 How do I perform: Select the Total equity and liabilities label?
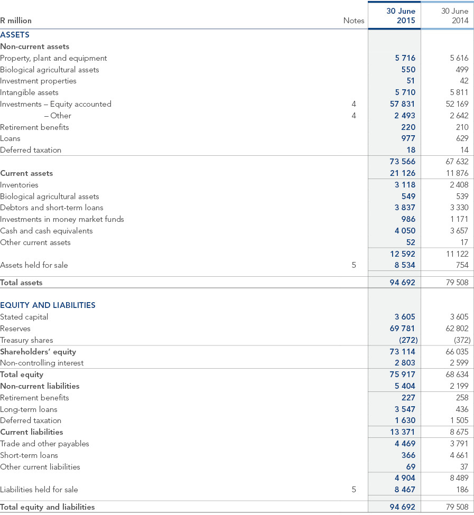[48, 507]
